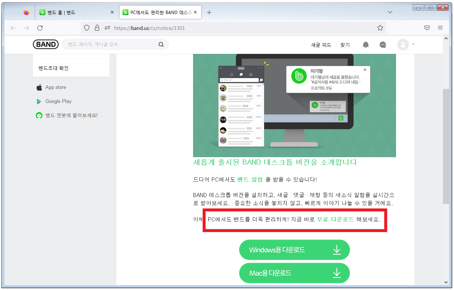Click the scrollbar up arrow
Image resolution: width=454 pixels, height=290 pixels.
446,39
